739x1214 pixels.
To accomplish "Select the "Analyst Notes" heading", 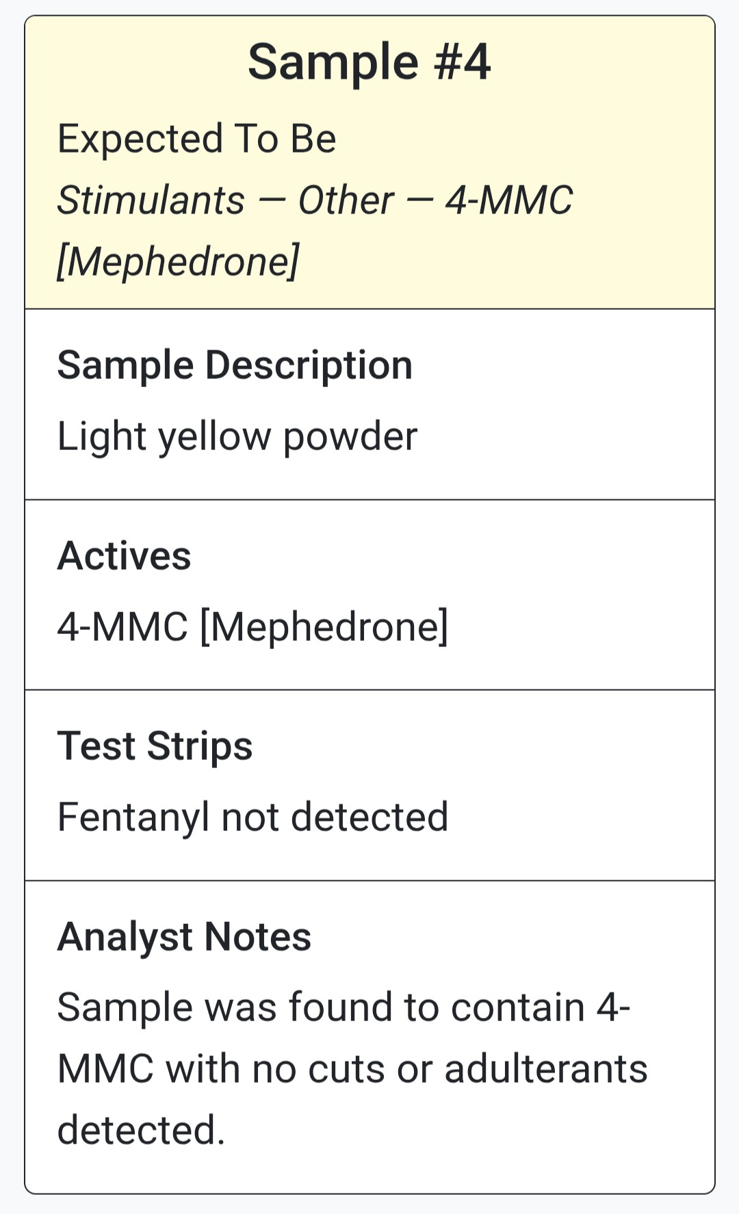I will (x=184, y=936).
